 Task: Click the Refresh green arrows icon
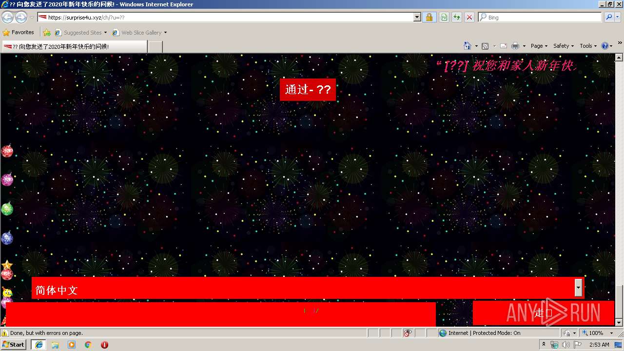click(x=457, y=17)
